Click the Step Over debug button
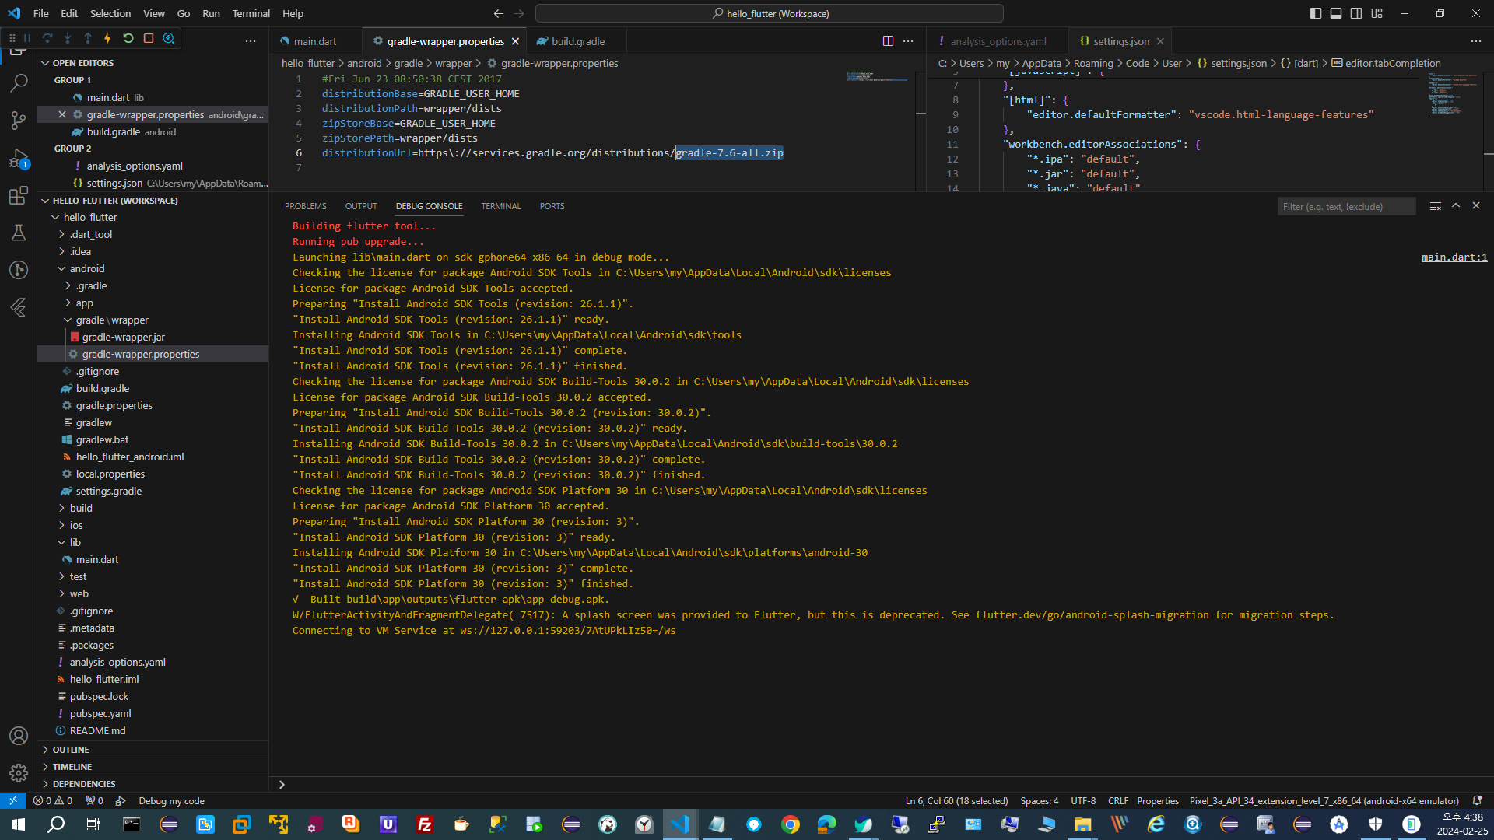This screenshot has height=840, width=1494. pos(47,38)
